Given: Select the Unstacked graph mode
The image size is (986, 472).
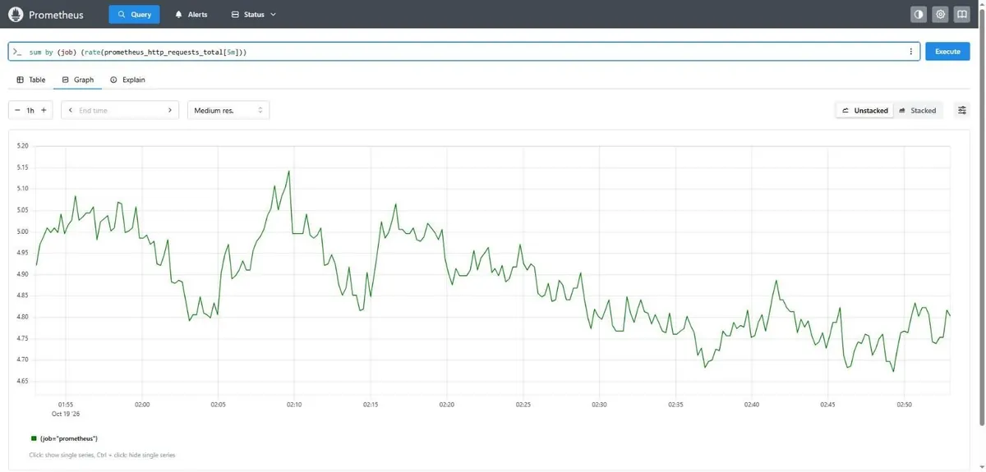Looking at the screenshot, I should tap(864, 110).
